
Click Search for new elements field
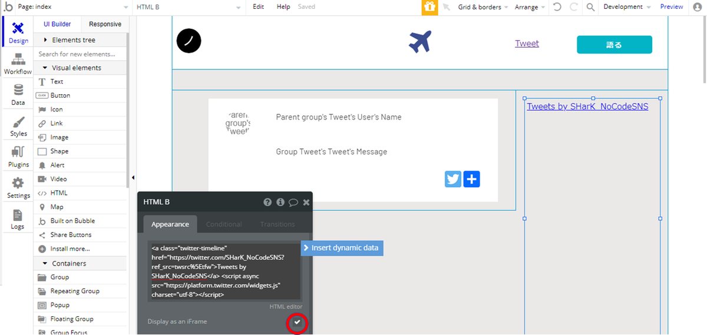80,54
